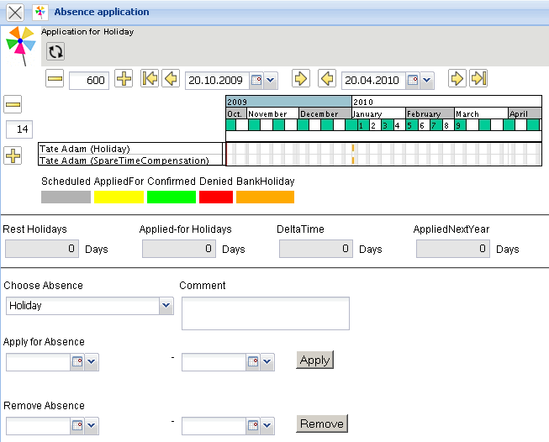Screen dimensions: 549x442
Task: Click into the Comment text box
Action: (x=265, y=313)
